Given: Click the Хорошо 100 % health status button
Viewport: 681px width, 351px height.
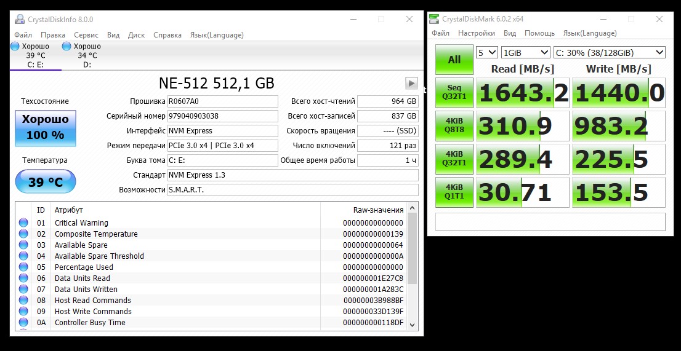Looking at the screenshot, I should point(46,128).
